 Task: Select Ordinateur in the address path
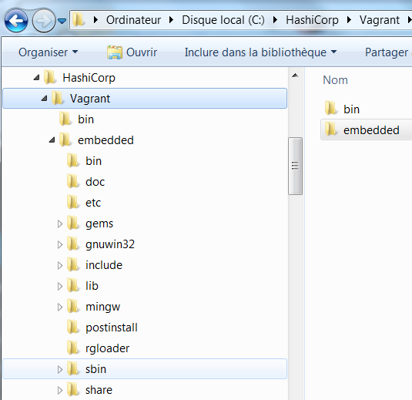133,20
